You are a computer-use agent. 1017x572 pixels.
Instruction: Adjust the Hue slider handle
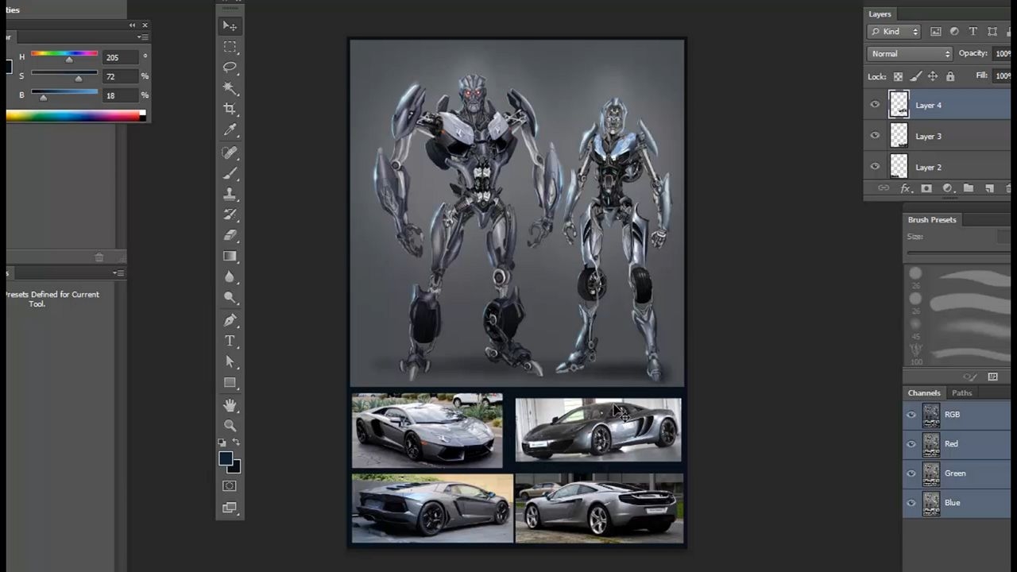pos(69,60)
